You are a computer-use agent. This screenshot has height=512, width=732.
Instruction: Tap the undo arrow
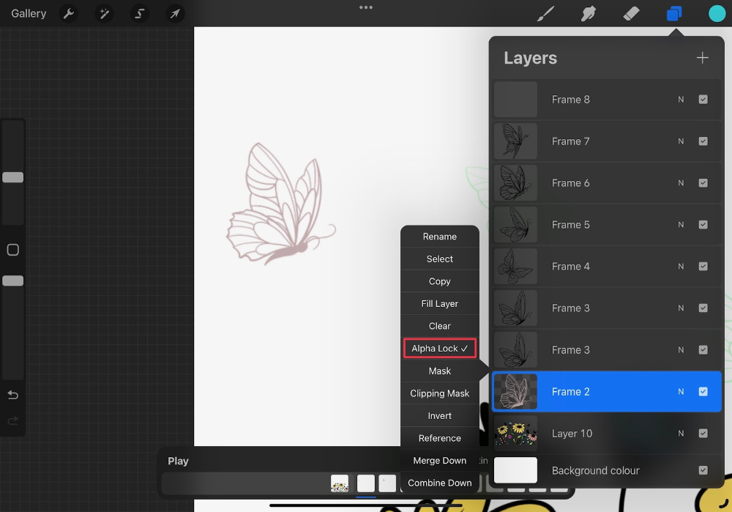(12, 395)
